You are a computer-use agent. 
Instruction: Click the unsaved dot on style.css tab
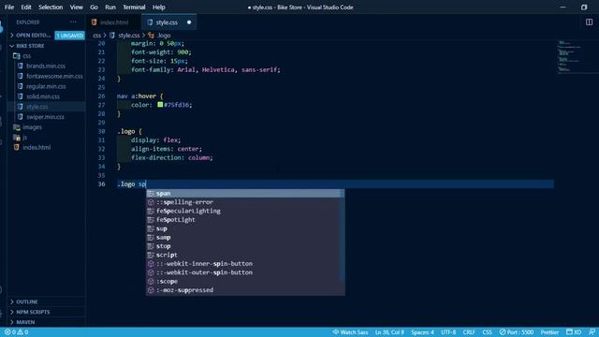pos(189,22)
